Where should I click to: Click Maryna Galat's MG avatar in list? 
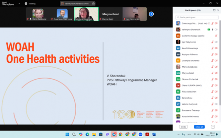pyautogui.click(x=178, y=73)
